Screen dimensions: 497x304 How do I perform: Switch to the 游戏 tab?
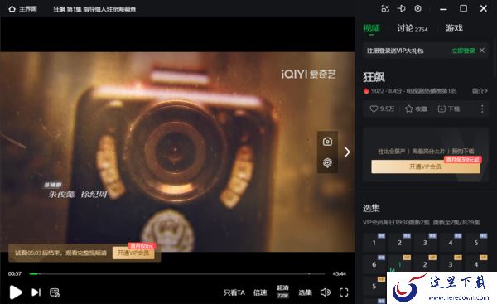pyautogui.click(x=454, y=28)
